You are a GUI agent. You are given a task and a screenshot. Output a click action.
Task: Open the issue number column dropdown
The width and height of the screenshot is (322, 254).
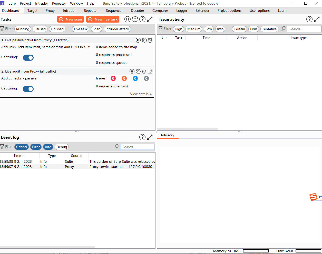click(x=166, y=38)
